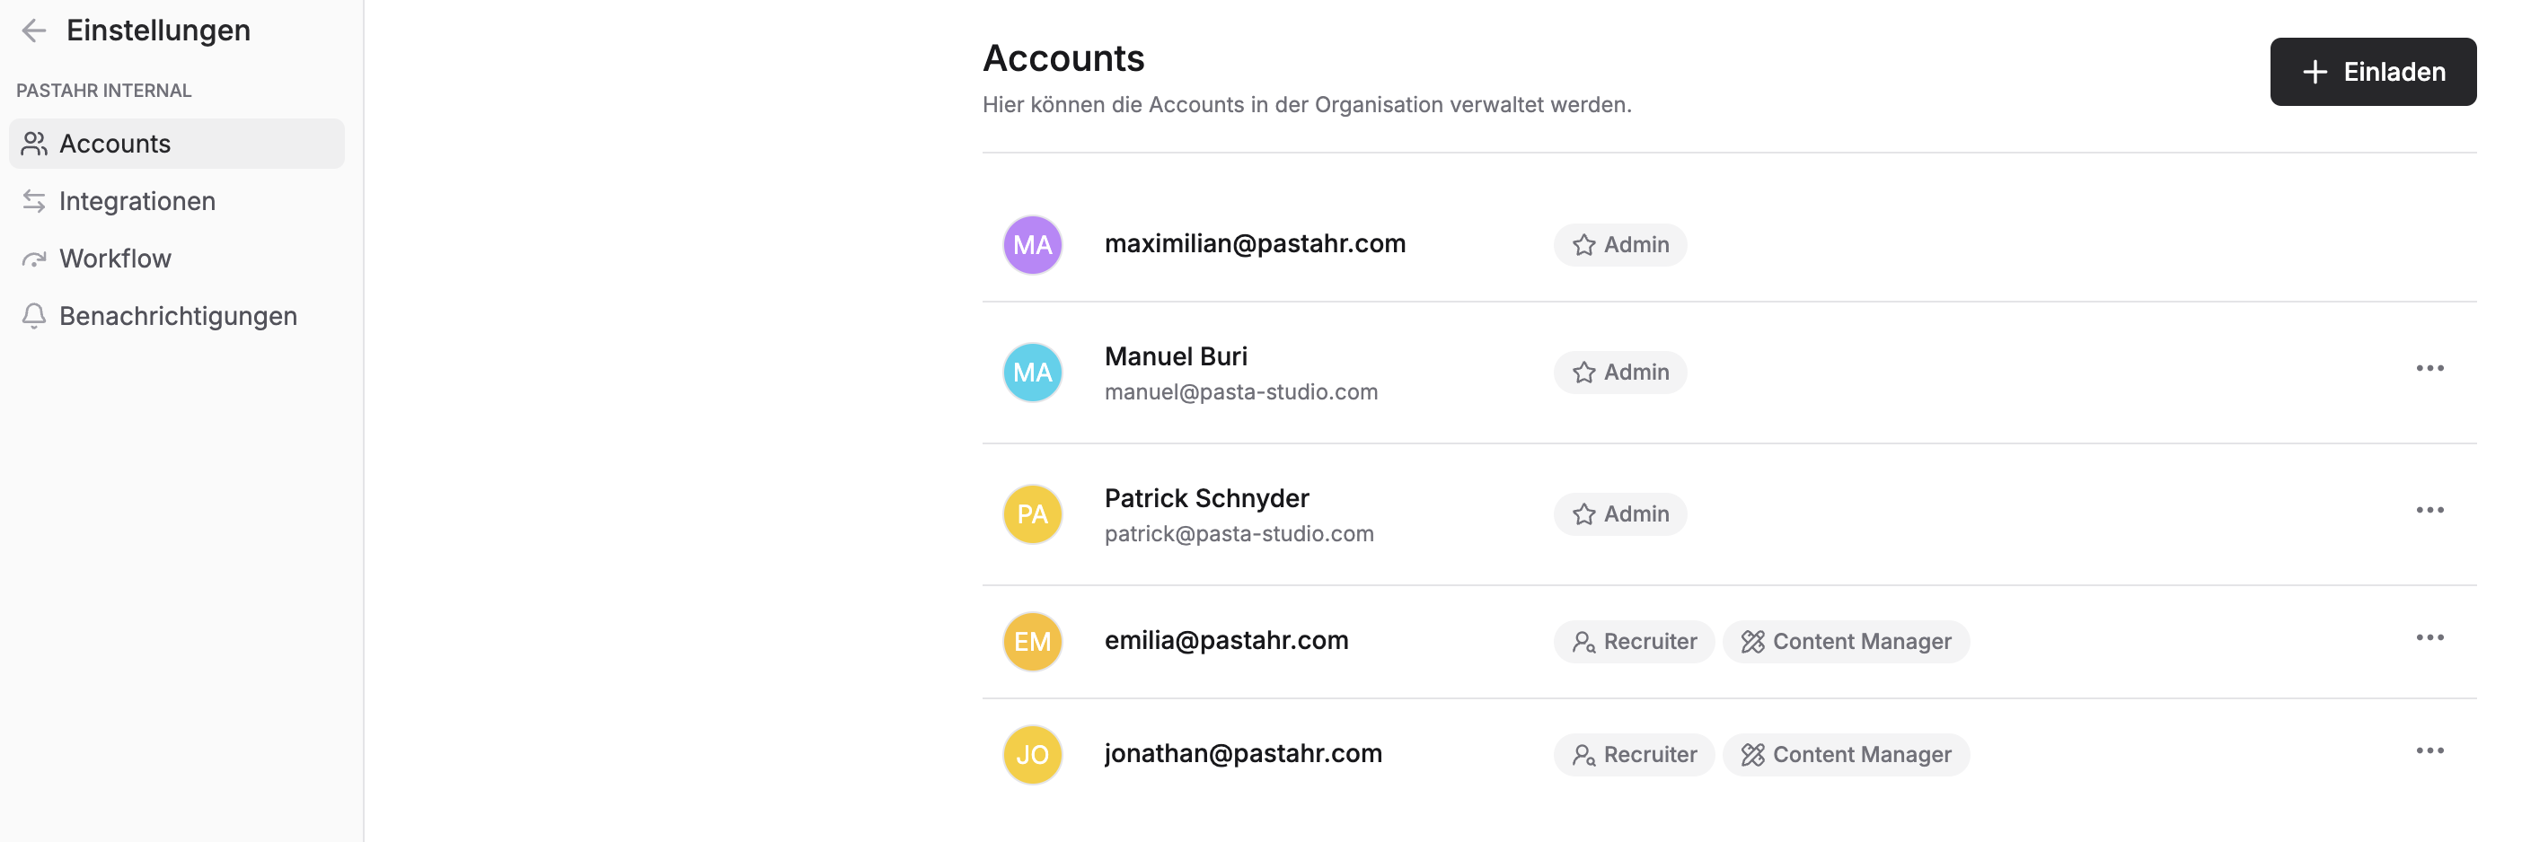Open the three-dot menu for emilia@pastahr.com

click(2429, 637)
